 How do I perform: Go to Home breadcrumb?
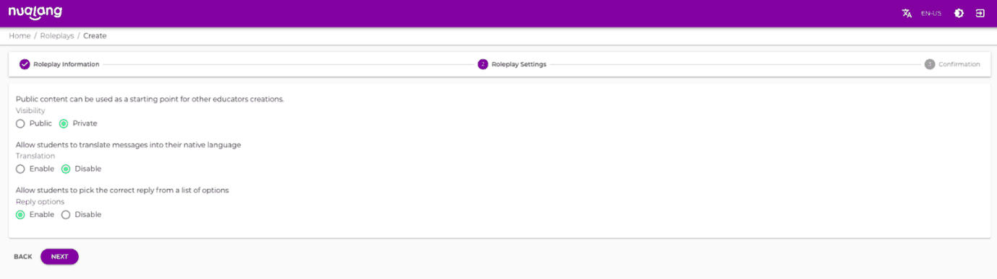[x=20, y=35]
